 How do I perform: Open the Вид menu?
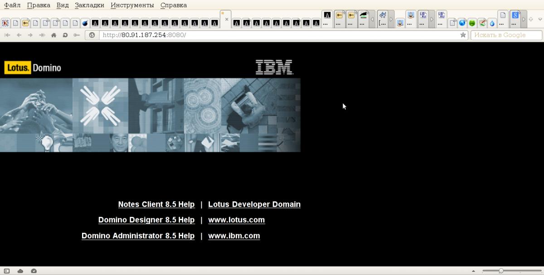63,5
